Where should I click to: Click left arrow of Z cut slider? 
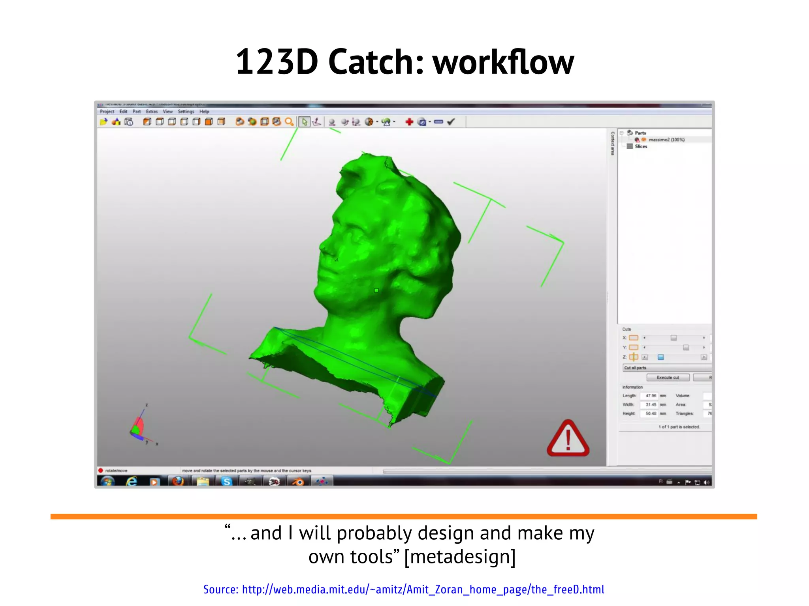pos(645,357)
